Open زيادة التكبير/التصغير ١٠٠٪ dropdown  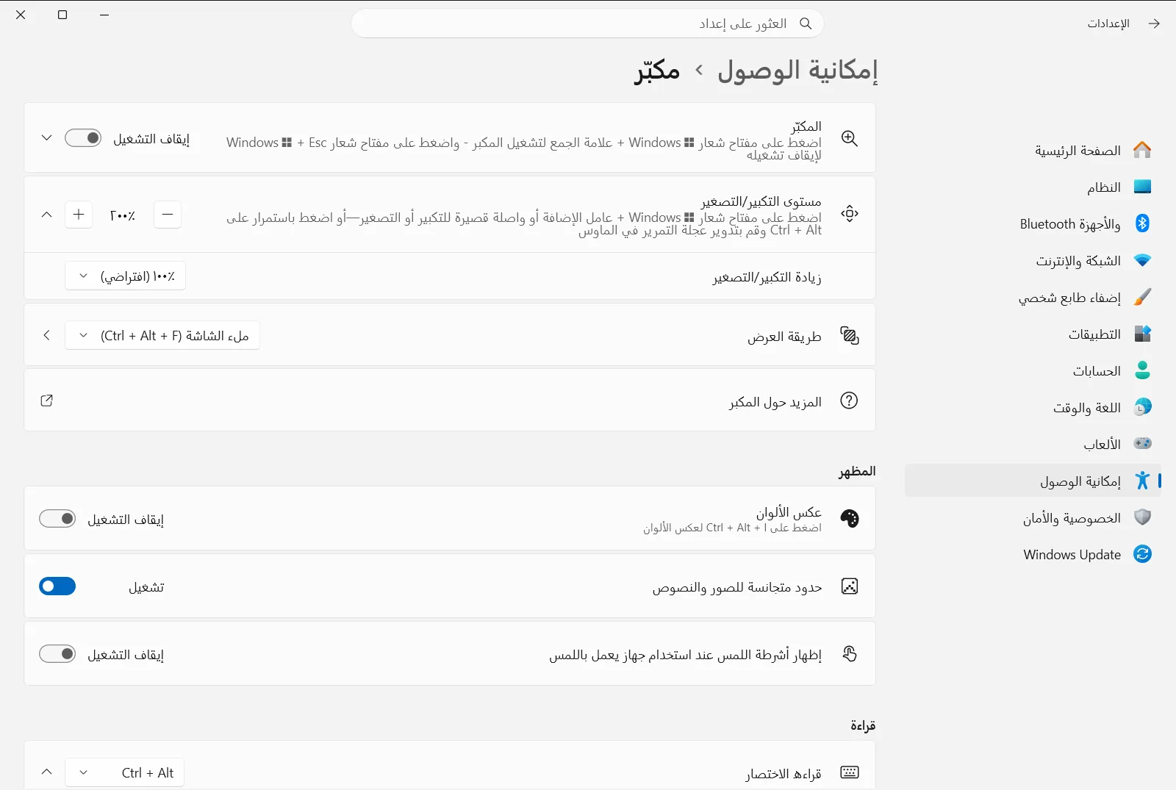(125, 276)
